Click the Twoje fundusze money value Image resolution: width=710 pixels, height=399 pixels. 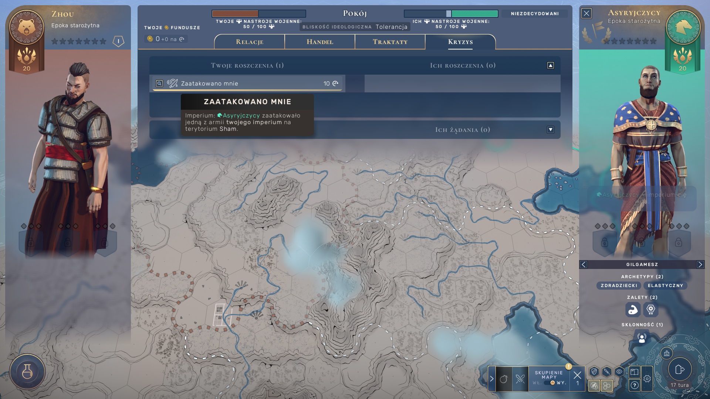[x=166, y=39]
